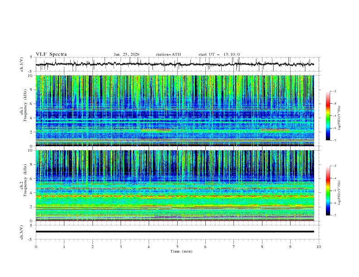The image size is (359, 277).
Task: Click the "station=ATH" label
Action: pyautogui.click(x=168, y=54)
